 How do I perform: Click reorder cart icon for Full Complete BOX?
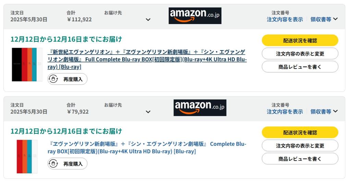click(53, 79)
